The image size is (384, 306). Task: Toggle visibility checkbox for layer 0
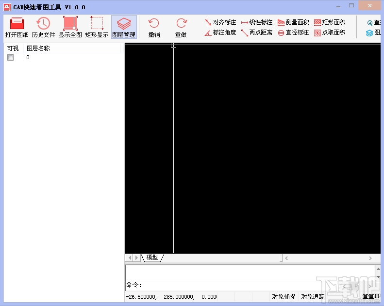point(10,58)
